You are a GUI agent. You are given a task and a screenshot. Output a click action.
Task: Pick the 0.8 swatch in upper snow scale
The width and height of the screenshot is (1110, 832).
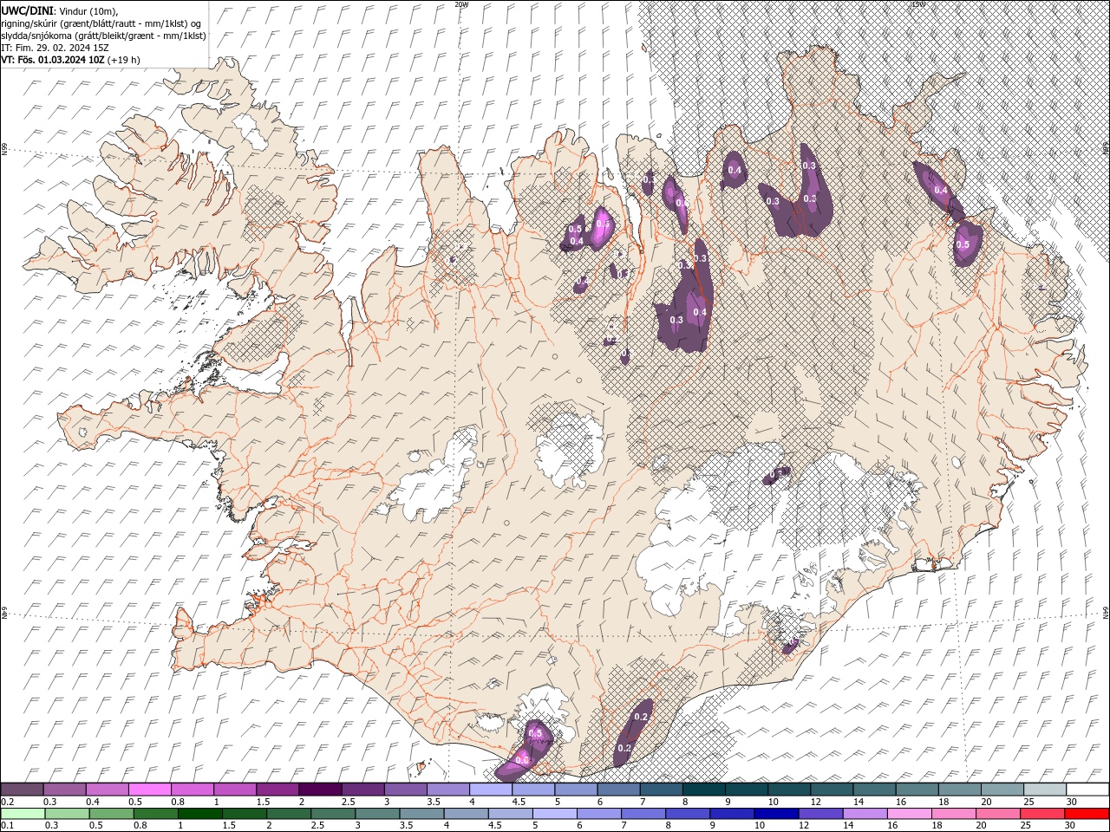(x=192, y=790)
